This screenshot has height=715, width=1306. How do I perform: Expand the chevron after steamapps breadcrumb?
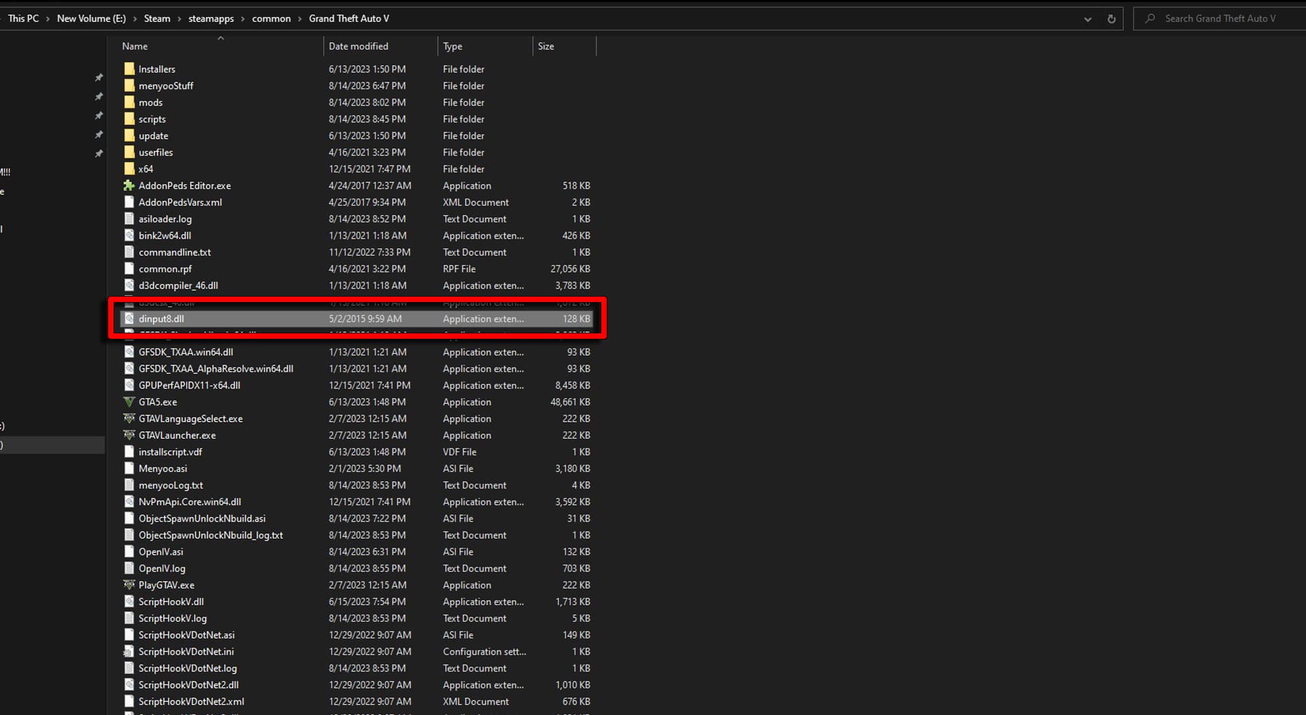[x=243, y=19]
